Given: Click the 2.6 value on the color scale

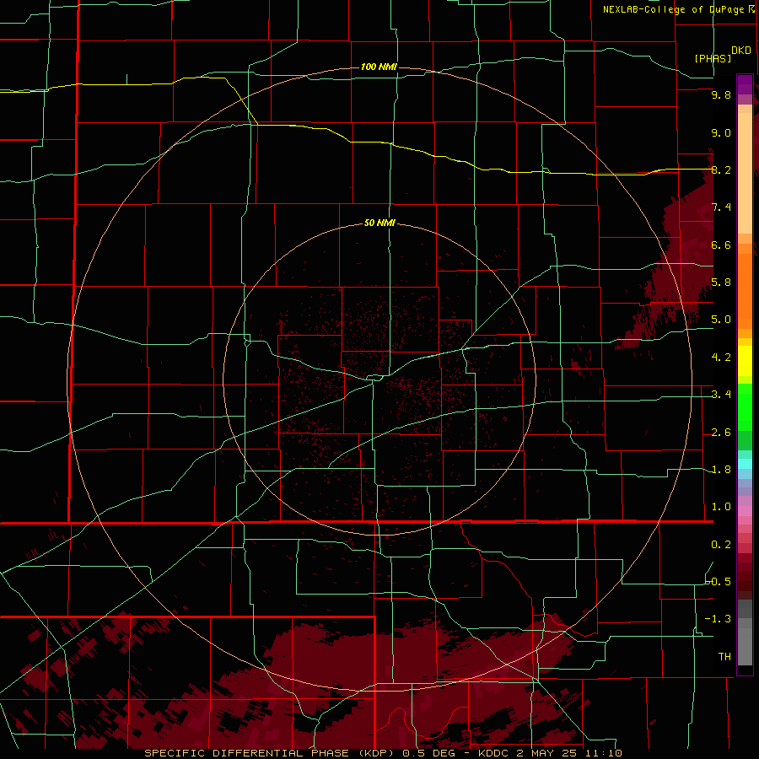Looking at the screenshot, I should (x=721, y=433).
